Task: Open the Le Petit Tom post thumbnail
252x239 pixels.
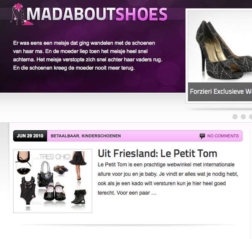Action: tap(53, 181)
